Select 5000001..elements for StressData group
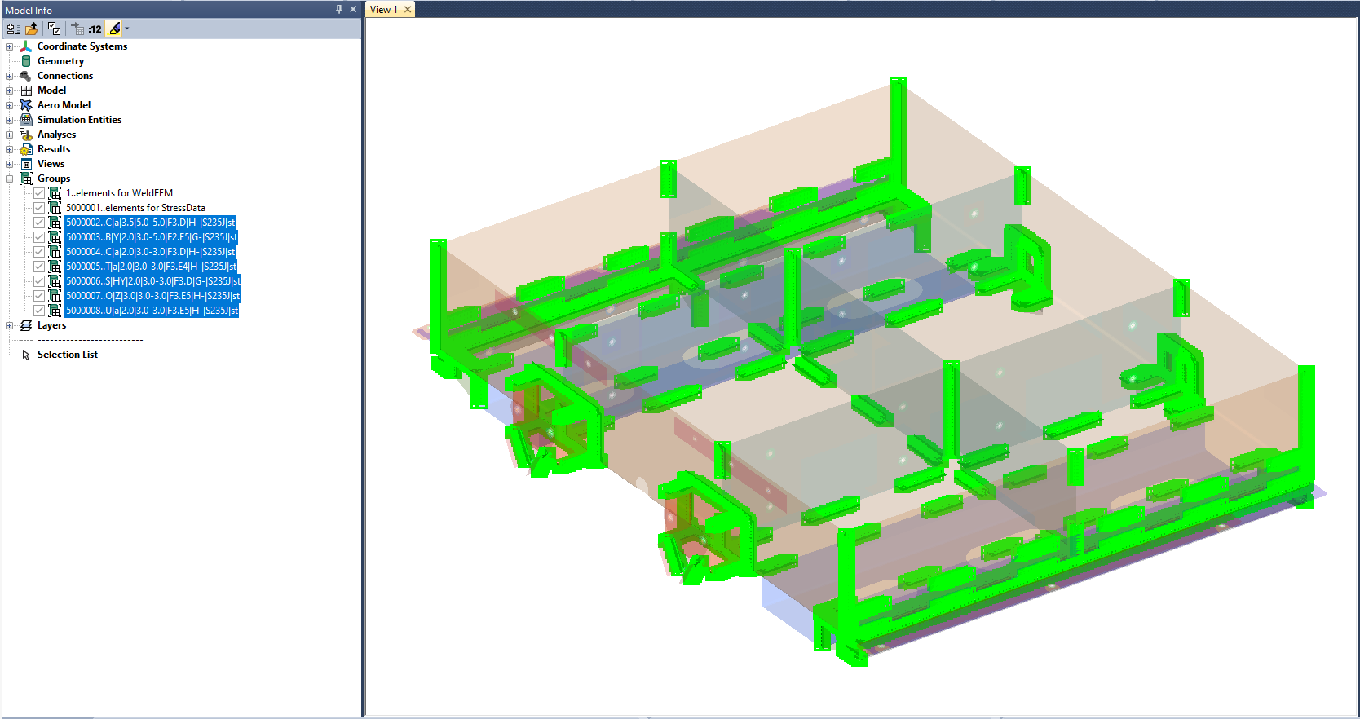Screen dimensions: 1360x719 pyautogui.click(x=135, y=208)
